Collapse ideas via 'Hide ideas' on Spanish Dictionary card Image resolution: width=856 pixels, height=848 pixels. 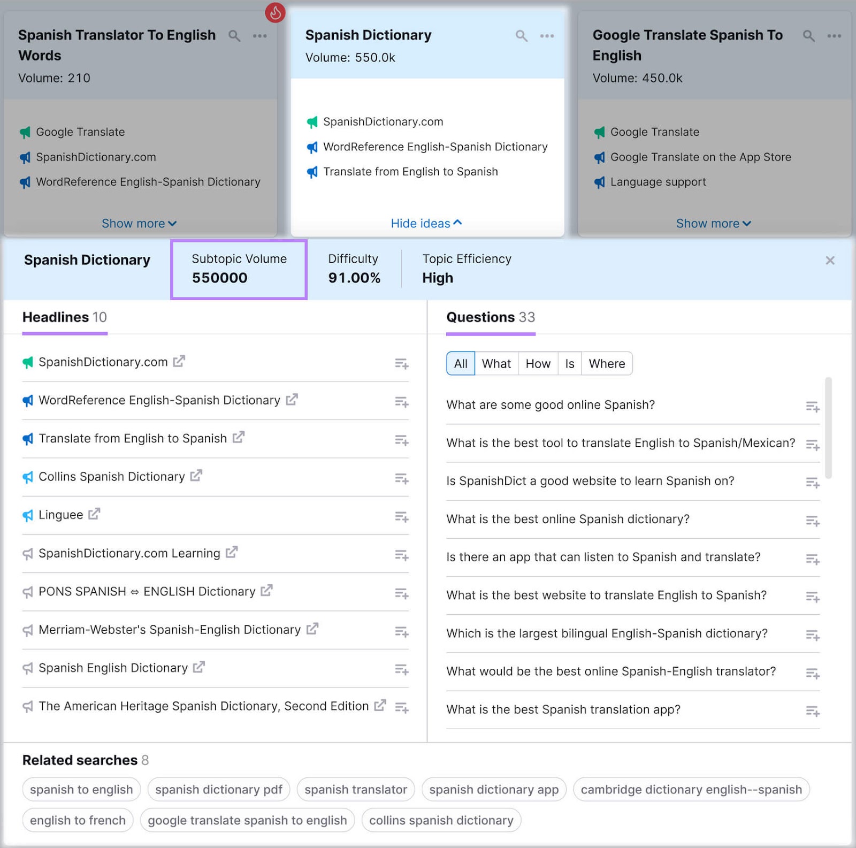click(426, 223)
